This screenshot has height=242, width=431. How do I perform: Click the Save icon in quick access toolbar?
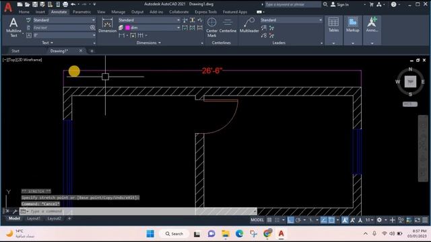[35, 5]
